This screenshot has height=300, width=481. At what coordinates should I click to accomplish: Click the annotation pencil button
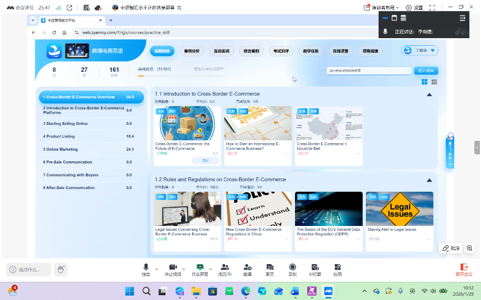click(x=451, y=249)
